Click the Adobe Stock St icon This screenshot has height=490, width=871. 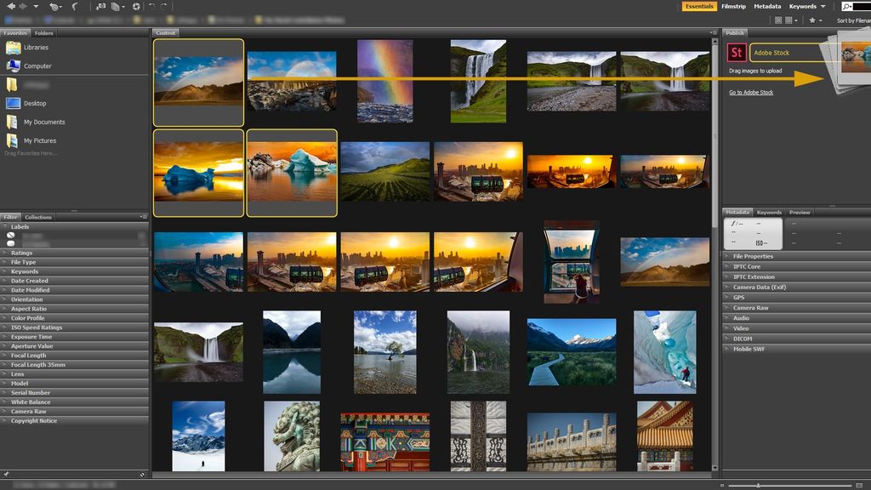pos(737,52)
